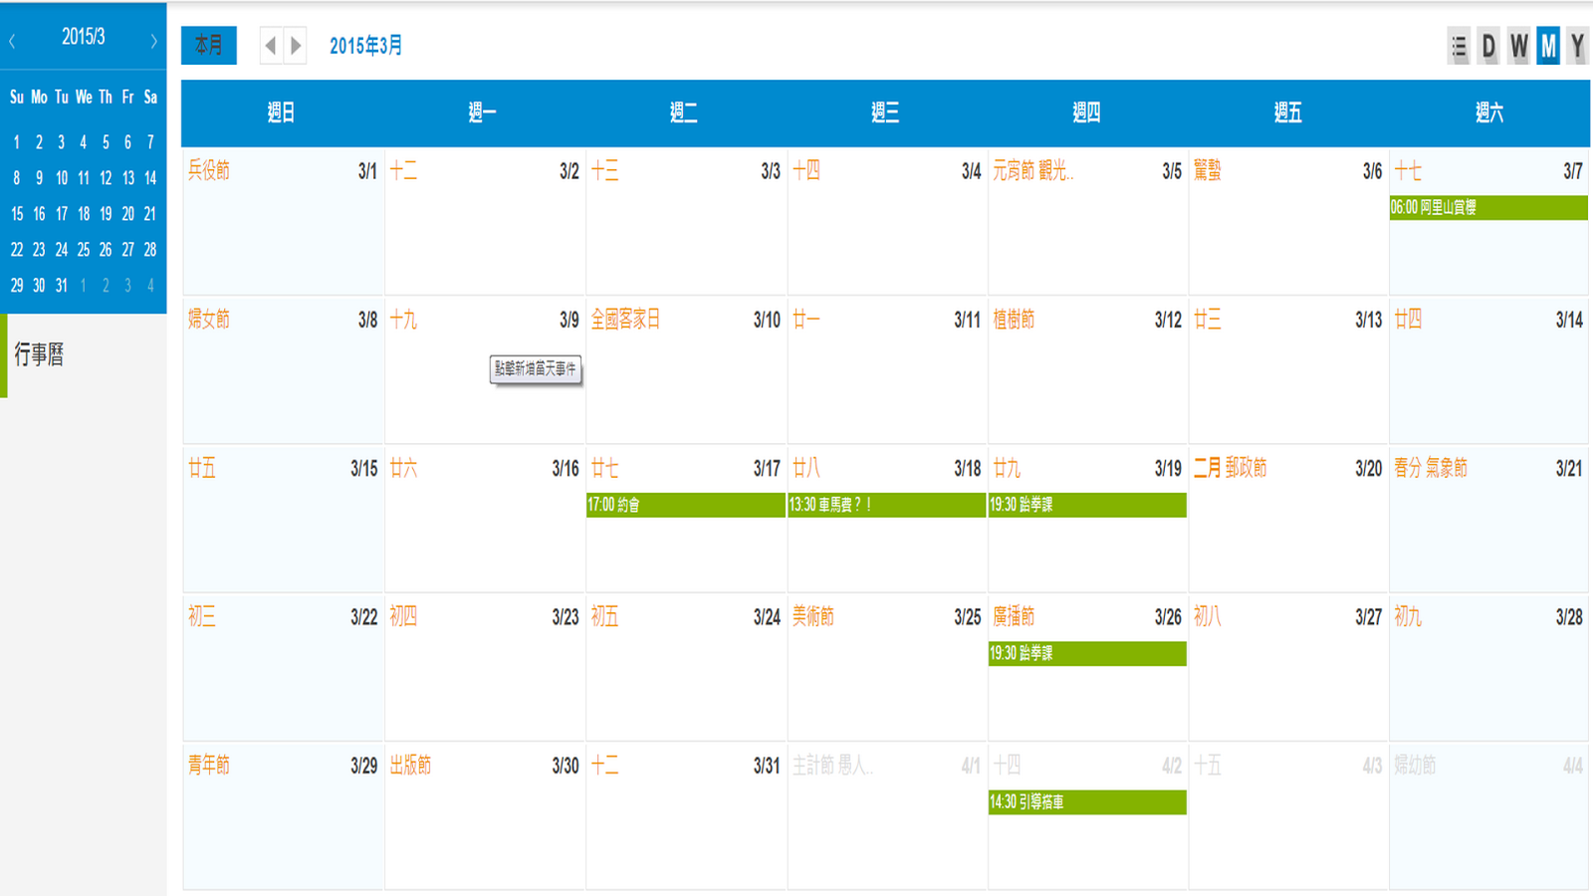Go to previous month with left arrow
Image resolution: width=1593 pixels, height=896 pixels.
click(x=269, y=45)
